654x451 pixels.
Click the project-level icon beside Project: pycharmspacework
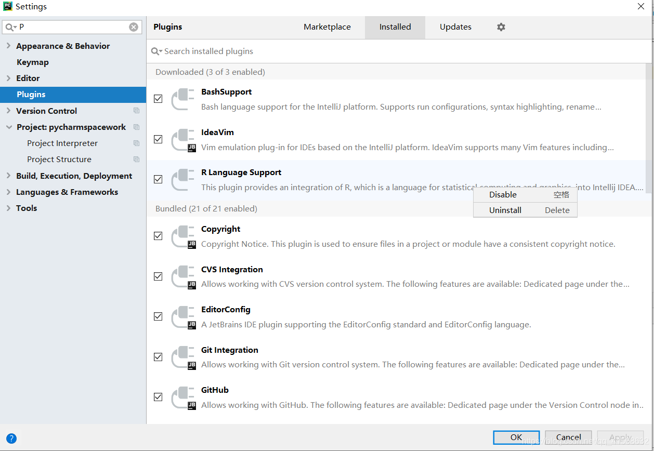click(136, 127)
